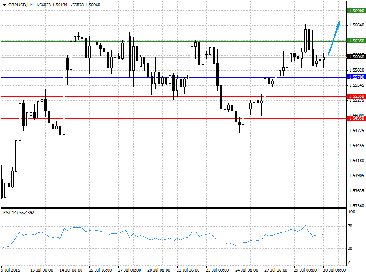
Task: Click the 1.56640 price scale value
Action: (356, 25)
